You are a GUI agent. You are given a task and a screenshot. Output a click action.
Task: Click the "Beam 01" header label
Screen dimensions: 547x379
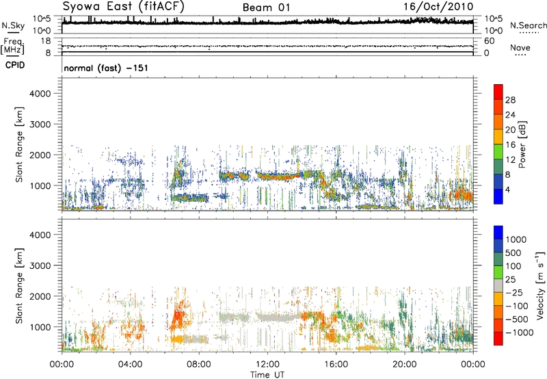(266, 8)
